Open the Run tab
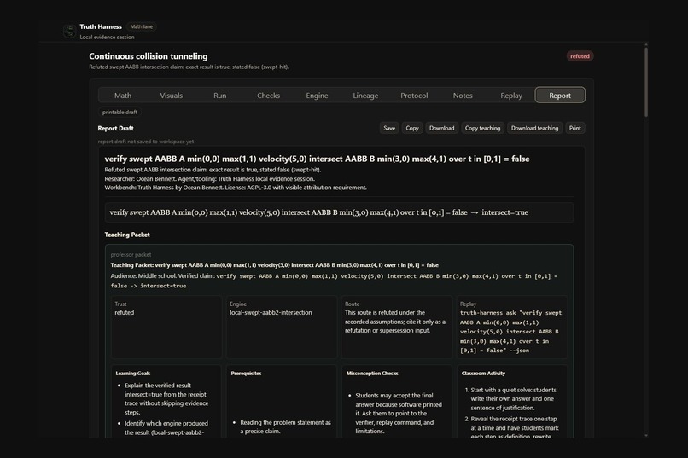 pos(220,96)
